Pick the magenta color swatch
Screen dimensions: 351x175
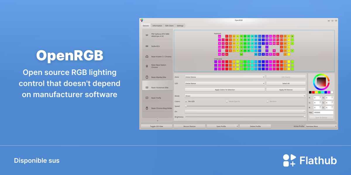tap(329, 92)
